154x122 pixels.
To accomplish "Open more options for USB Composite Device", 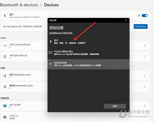I will (x=145, y=46).
